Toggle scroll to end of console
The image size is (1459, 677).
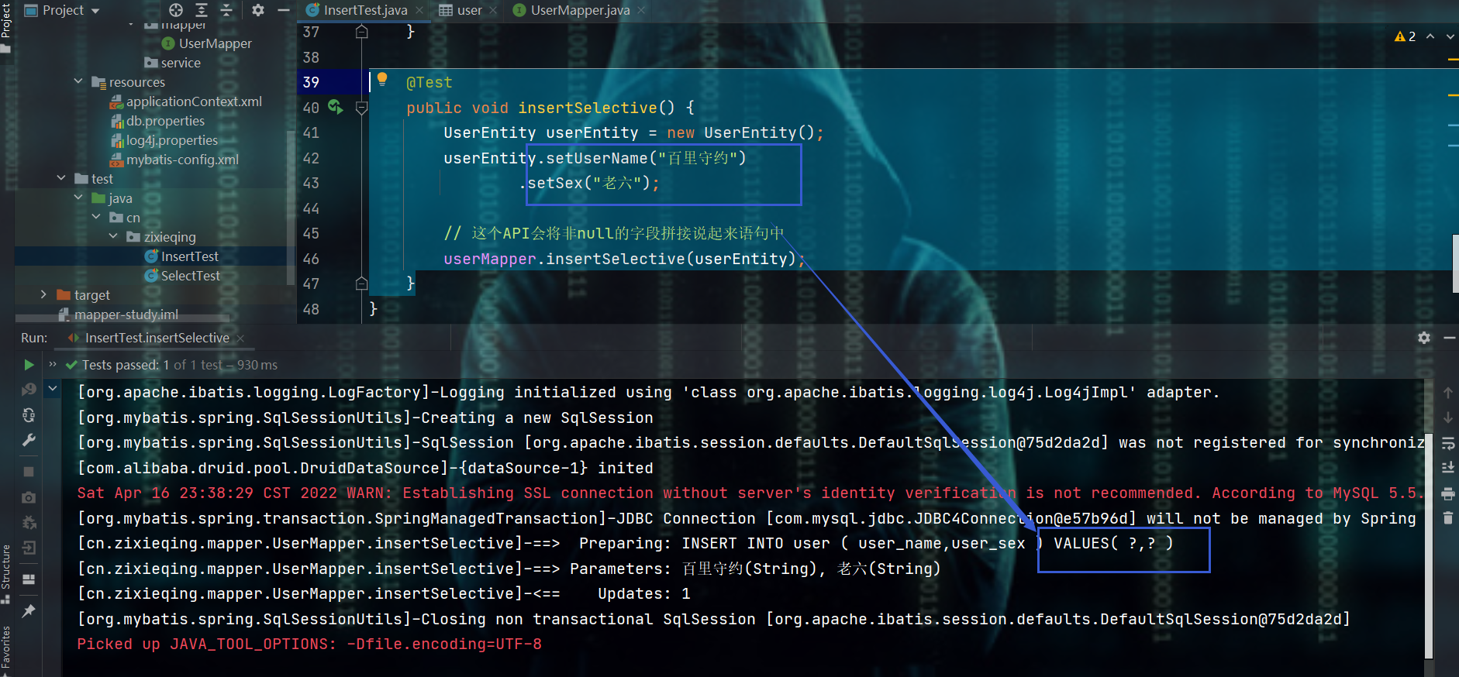(x=1447, y=467)
